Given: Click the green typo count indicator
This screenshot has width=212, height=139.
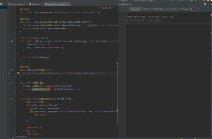Looking at the screenshot, I should tap(109, 8).
